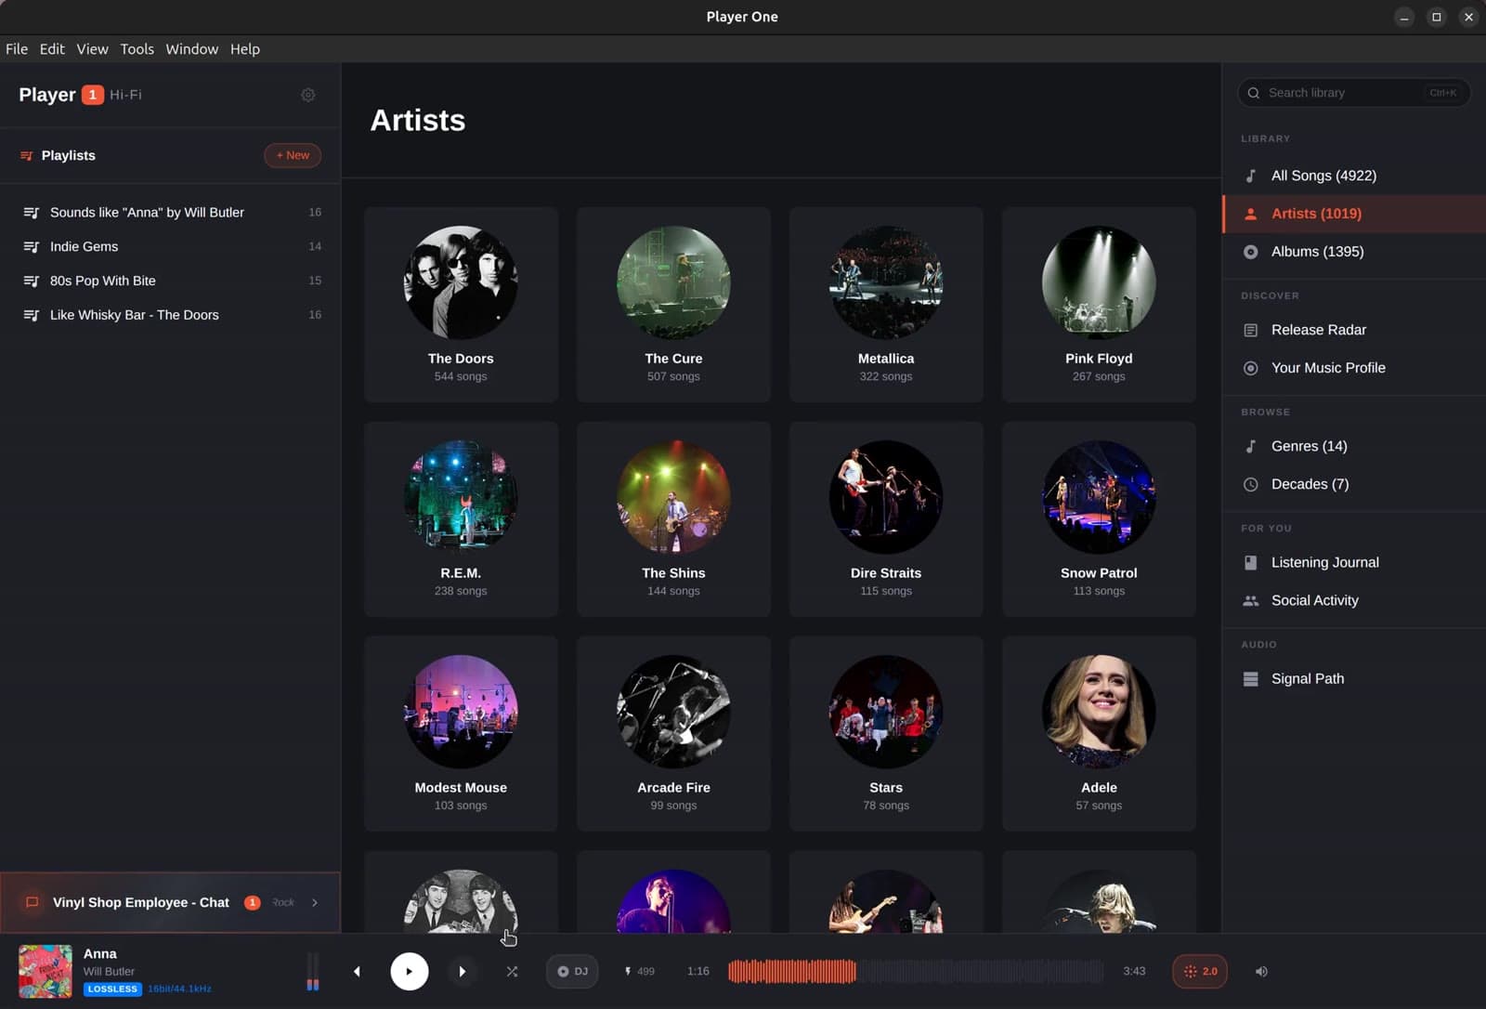Open the Modest Mouse artist card
The height and width of the screenshot is (1009, 1486).
[x=461, y=734]
